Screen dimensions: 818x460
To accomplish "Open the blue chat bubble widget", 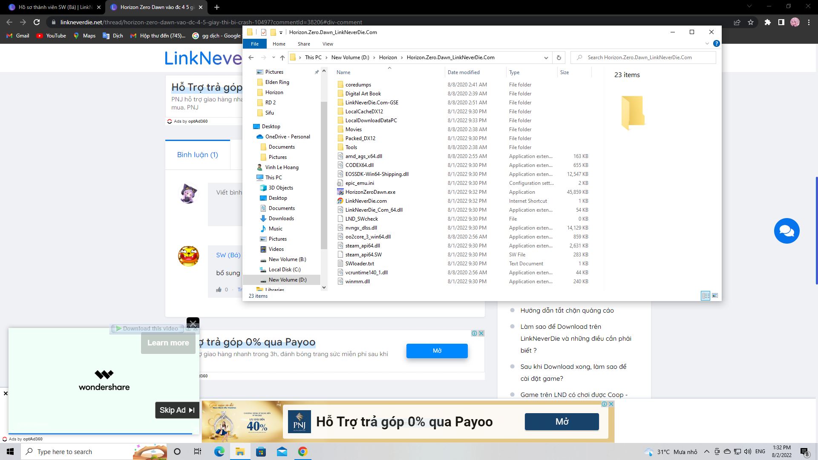I will 786,231.
